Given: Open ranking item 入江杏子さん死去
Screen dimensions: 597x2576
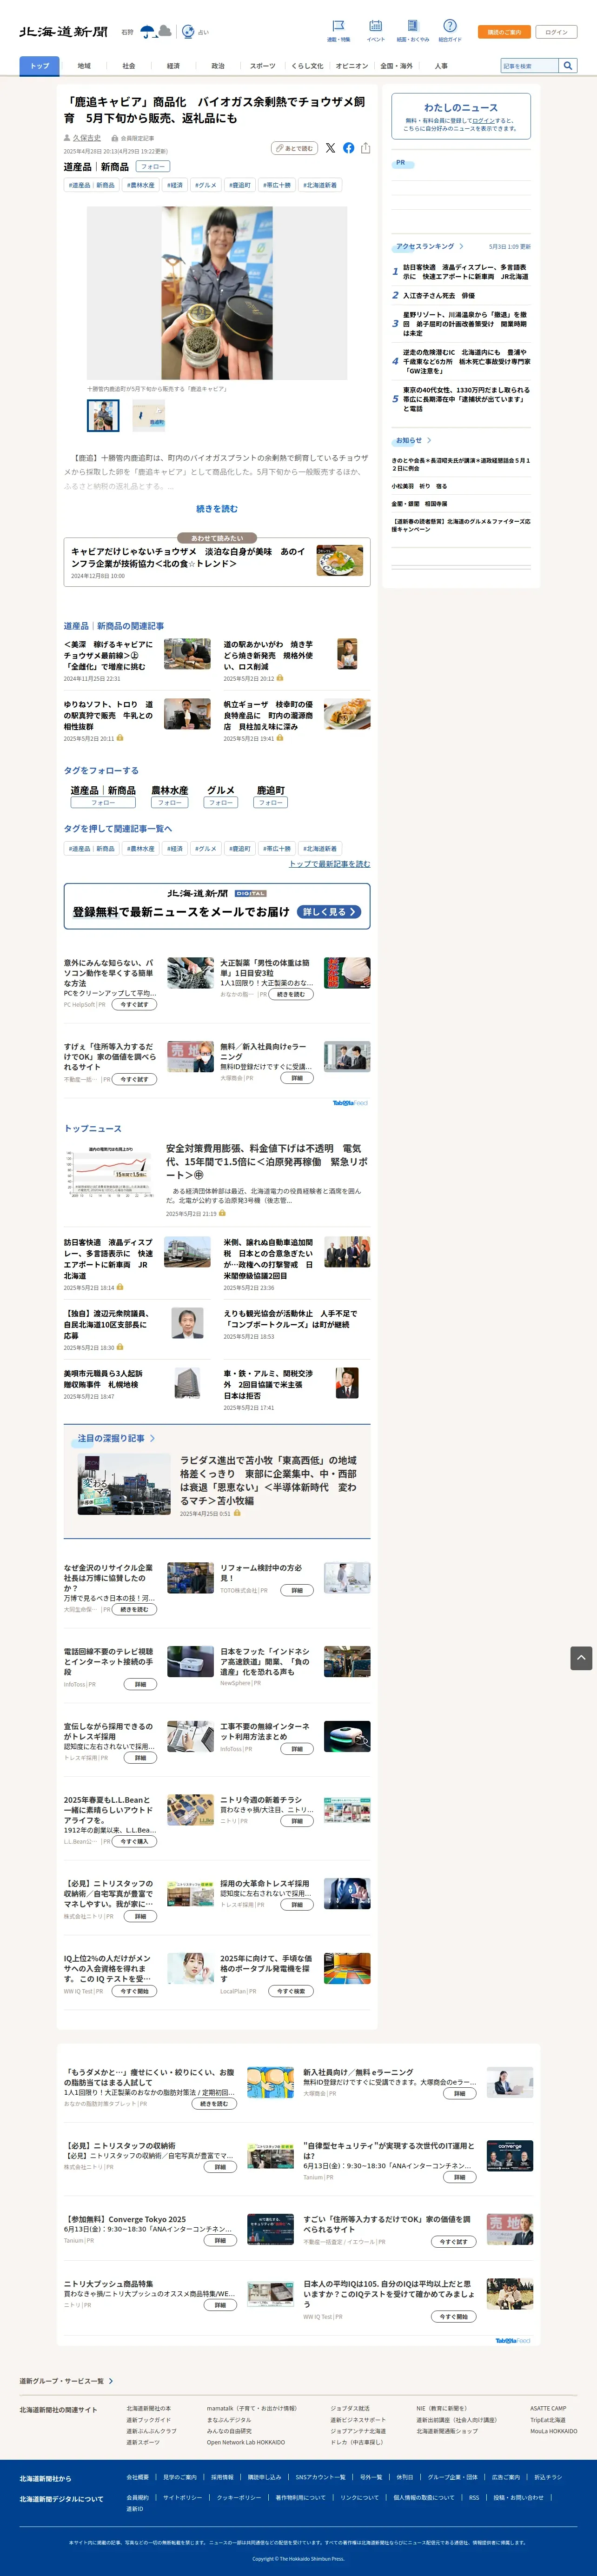Looking at the screenshot, I should pos(439,296).
